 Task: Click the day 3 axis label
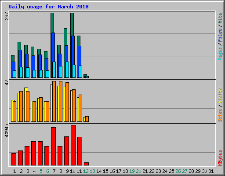point(28,171)
